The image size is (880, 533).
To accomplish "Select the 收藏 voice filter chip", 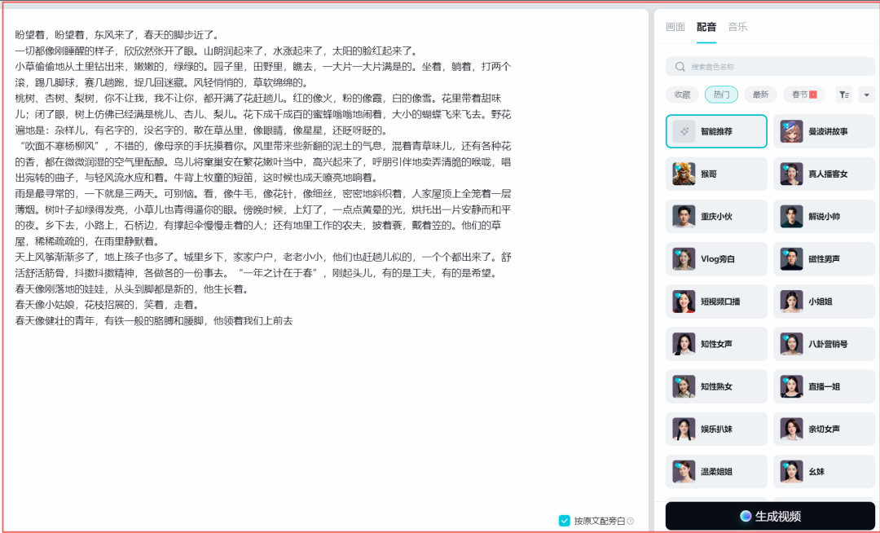I will (x=683, y=95).
